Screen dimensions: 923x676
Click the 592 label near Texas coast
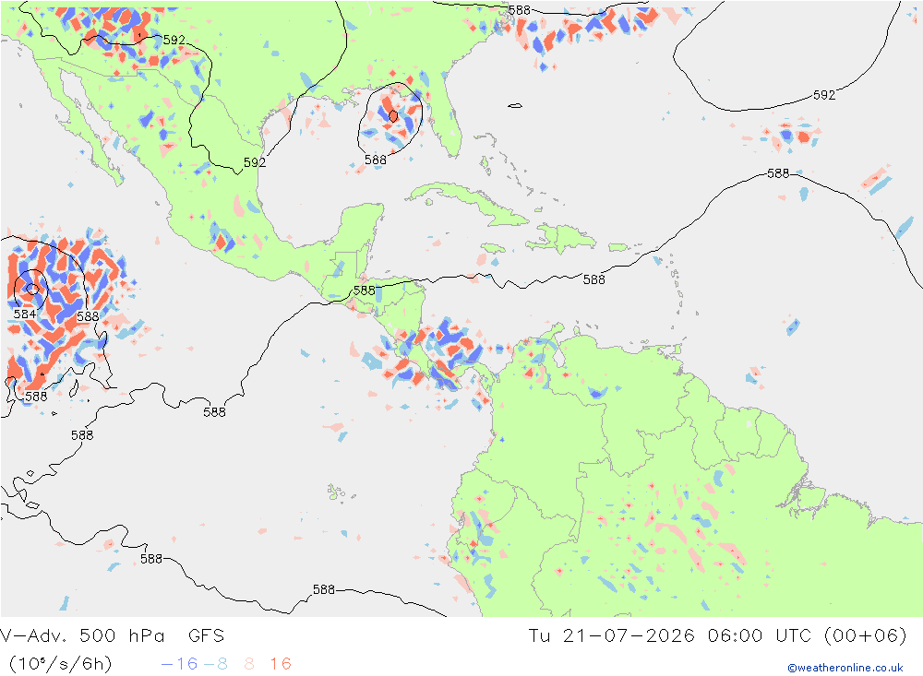click(x=255, y=162)
